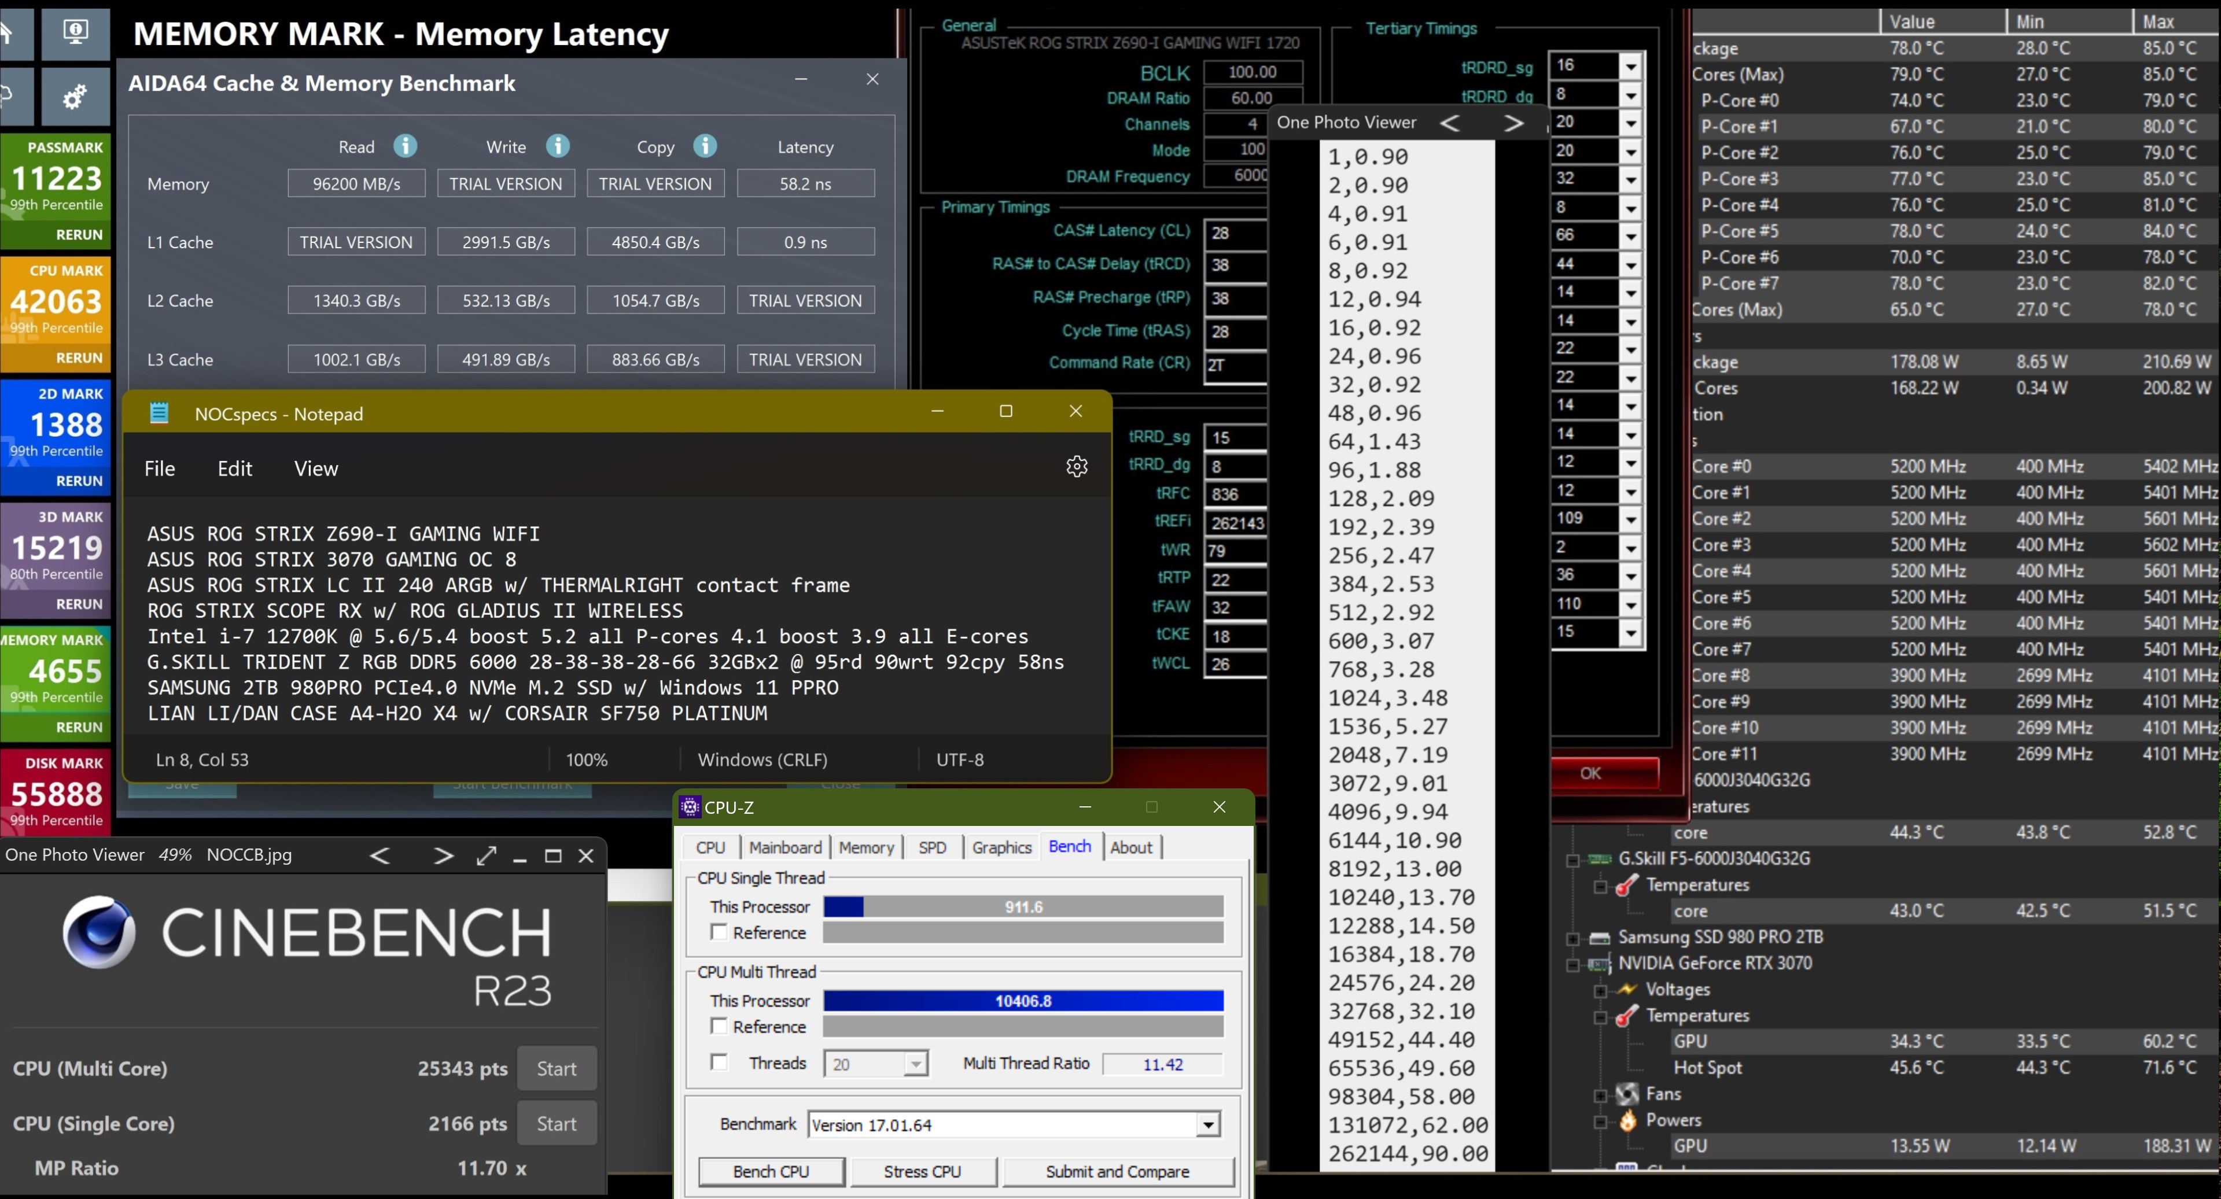
Task: Collapse the NVIDIA GeForce RTX 3070 node
Action: coord(1572,965)
